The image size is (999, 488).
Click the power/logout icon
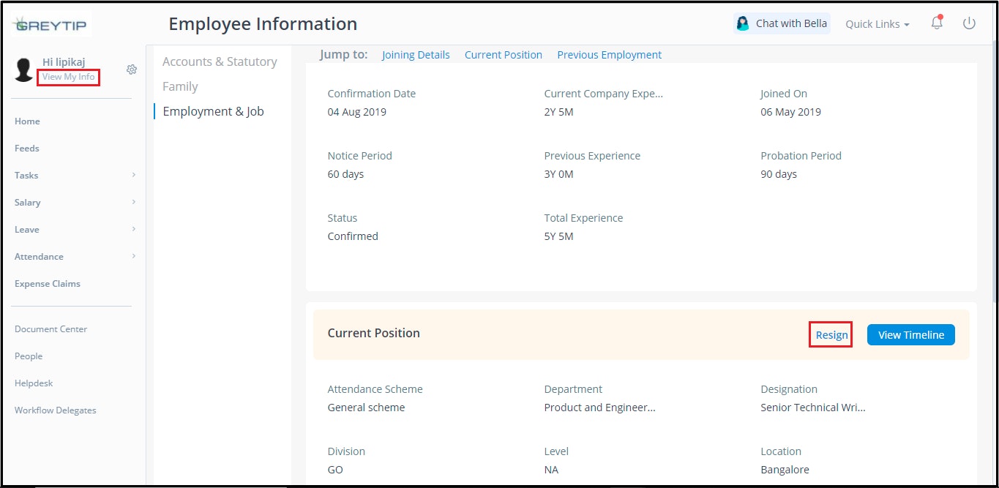(x=969, y=23)
